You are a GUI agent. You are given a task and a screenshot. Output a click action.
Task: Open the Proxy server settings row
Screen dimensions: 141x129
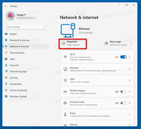pyautogui.click(x=97, y=114)
